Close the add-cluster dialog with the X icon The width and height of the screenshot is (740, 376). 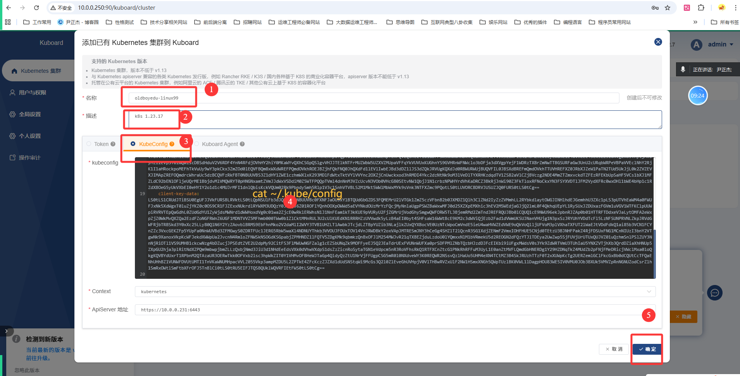[x=658, y=42]
